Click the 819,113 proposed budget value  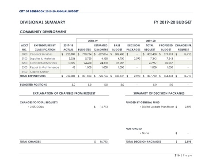(x=168, y=54)
